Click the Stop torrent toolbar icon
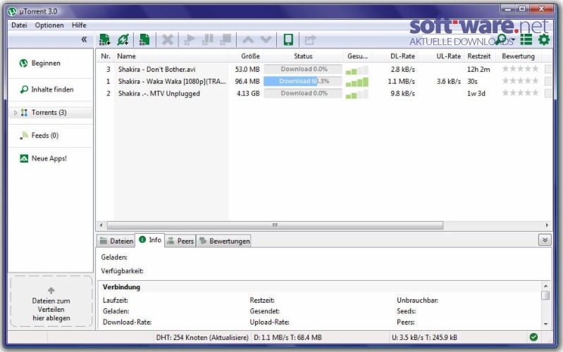563x352 pixels. (225, 39)
